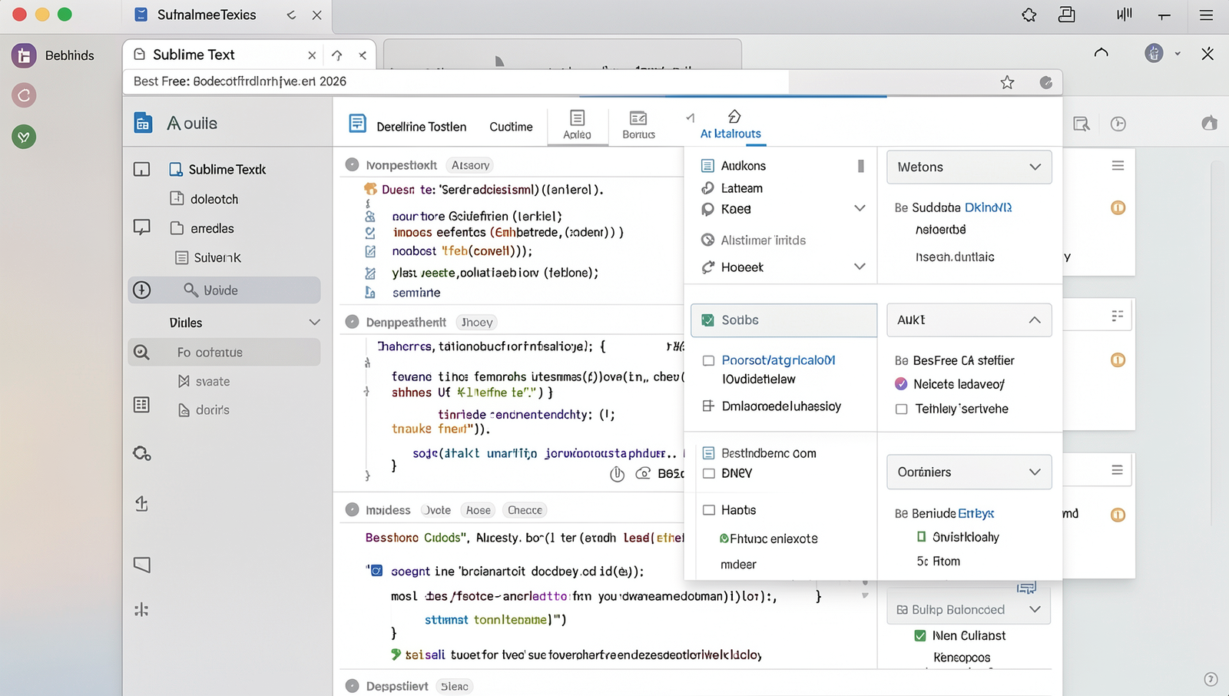Click the magnifier icon beside Fo cofaɪtue
Viewport: 1229px width, 696px height.
click(x=142, y=352)
